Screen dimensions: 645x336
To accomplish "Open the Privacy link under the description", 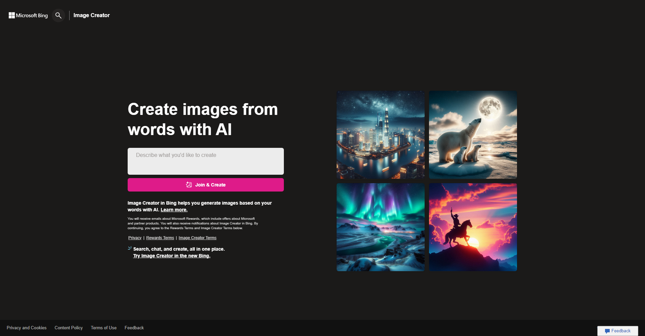I will (134, 238).
